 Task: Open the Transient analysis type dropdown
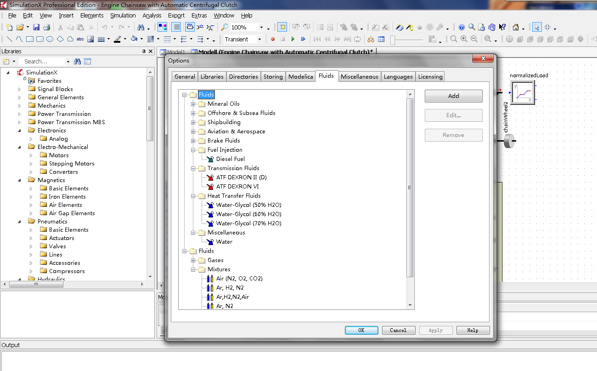[x=260, y=39]
